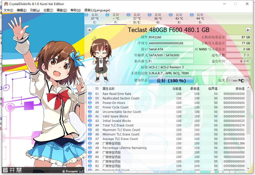The width and height of the screenshot is (255, 175).
Task: Click the host reads value 87 GB
Action: [238, 37]
